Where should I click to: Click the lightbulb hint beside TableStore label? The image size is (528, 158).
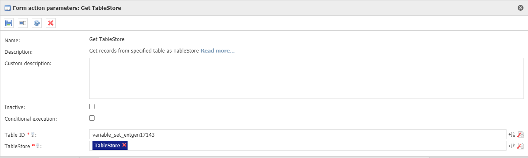(x=38, y=146)
